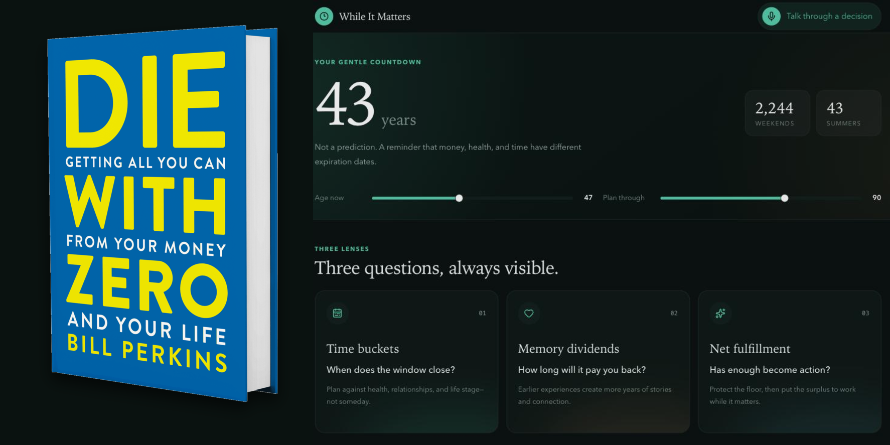Image resolution: width=890 pixels, height=445 pixels.
Task: Click 'Three questions, always visible.' heading
Action: [x=436, y=268]
